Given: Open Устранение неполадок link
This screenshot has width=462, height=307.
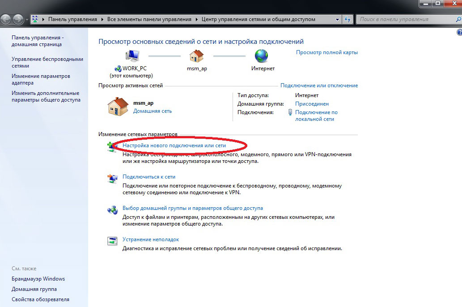Looking at the screenshot, I should 151,239.
